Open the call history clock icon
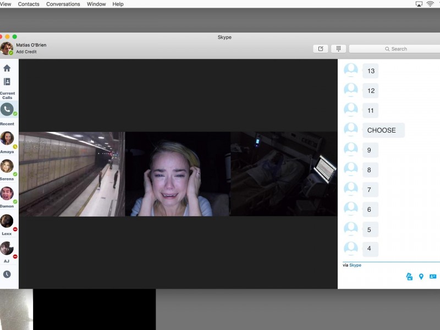 (x=7, y=274)
